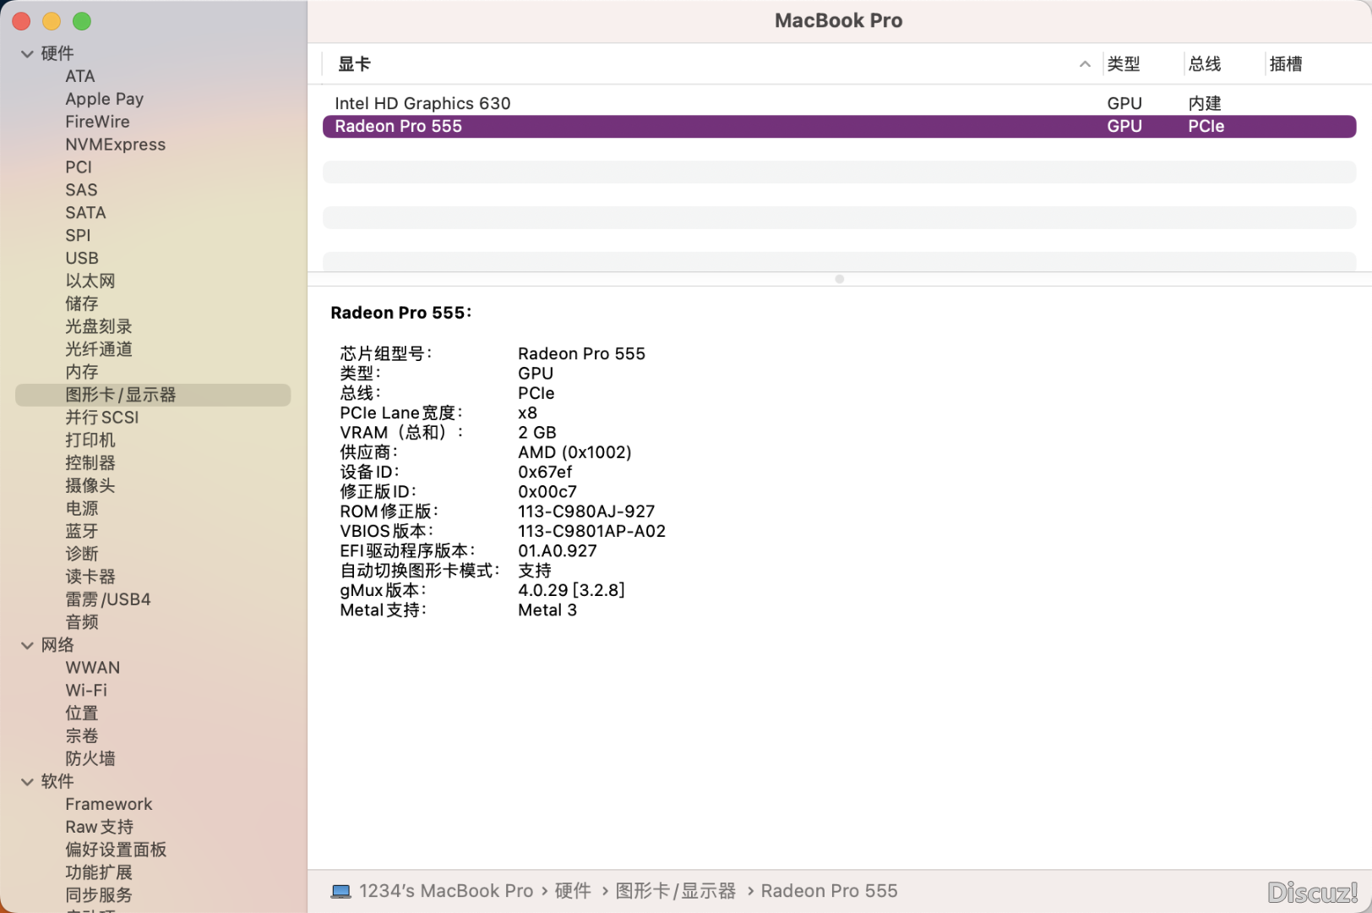Collapse the 网络 sidebar section
The image size is (1372, 913).
click(x=27, y=645)
